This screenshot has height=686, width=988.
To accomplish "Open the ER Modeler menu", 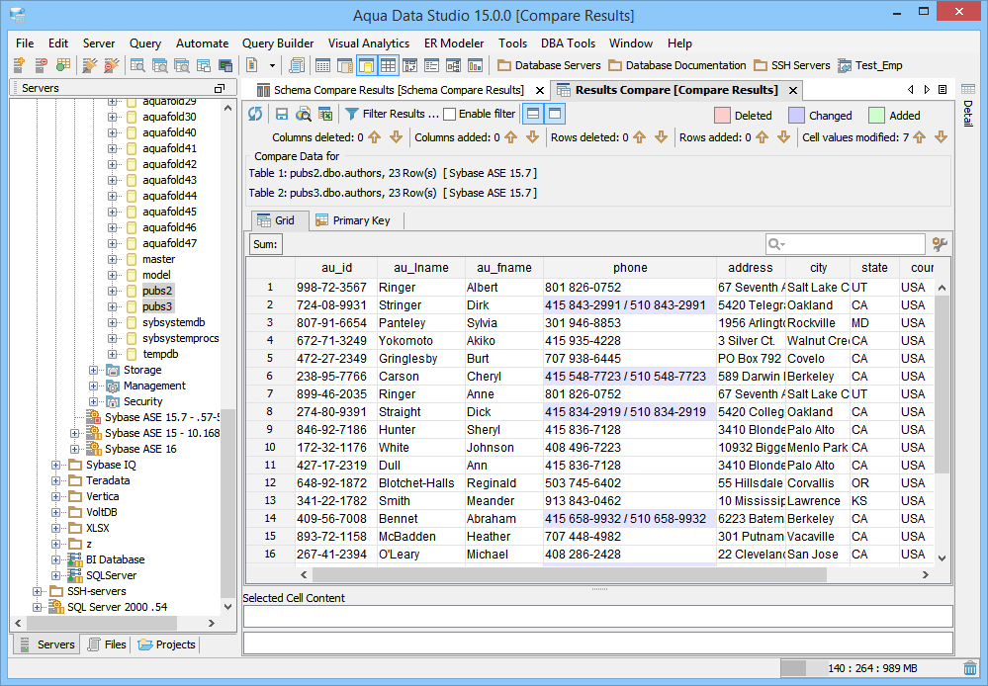I will (454, 43).
